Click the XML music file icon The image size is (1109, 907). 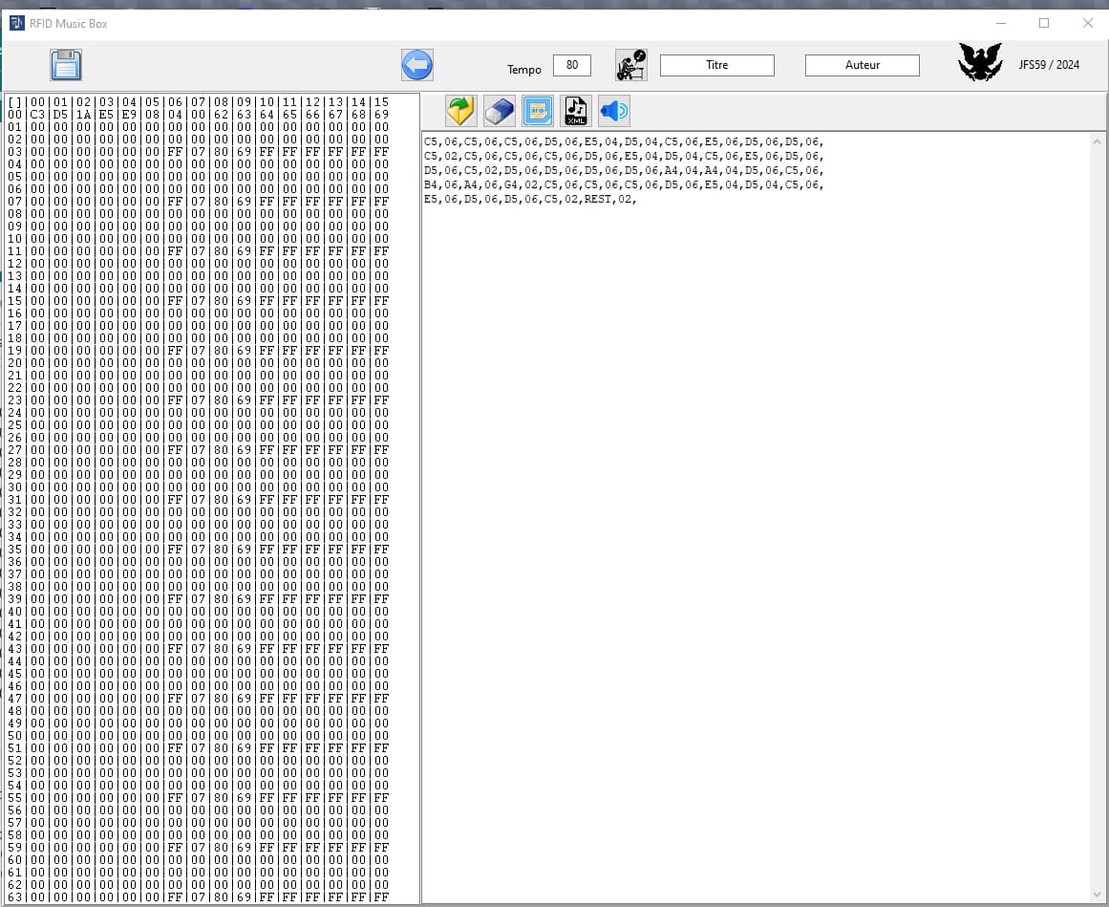pyautogui.click(x=576, y=111)
